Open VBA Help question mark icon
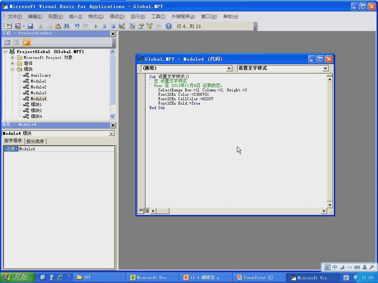 pyautogui.click(x=168, y=26)
